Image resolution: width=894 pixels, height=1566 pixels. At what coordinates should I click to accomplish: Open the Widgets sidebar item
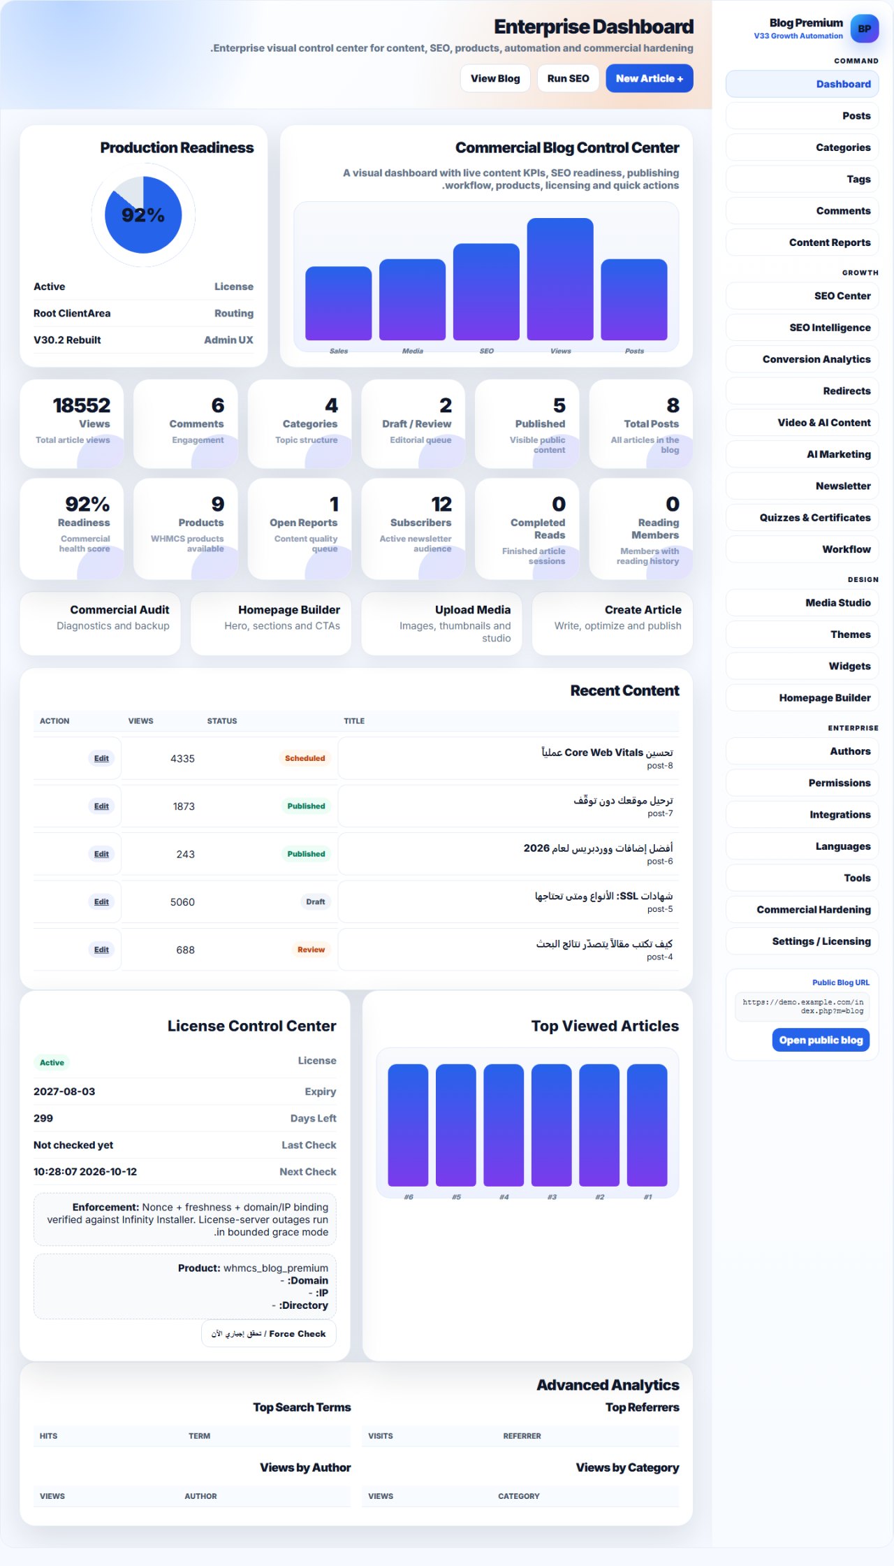click(802, 666)
